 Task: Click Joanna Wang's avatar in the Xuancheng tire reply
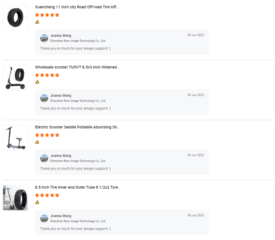(44, 38)
